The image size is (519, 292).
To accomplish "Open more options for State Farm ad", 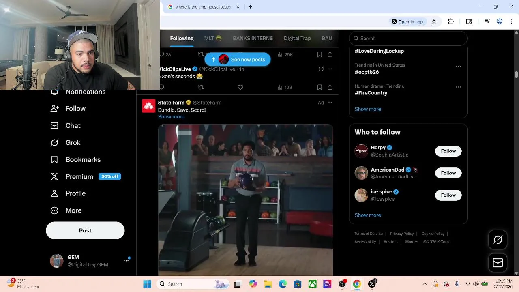I will [x=330, y=103].
